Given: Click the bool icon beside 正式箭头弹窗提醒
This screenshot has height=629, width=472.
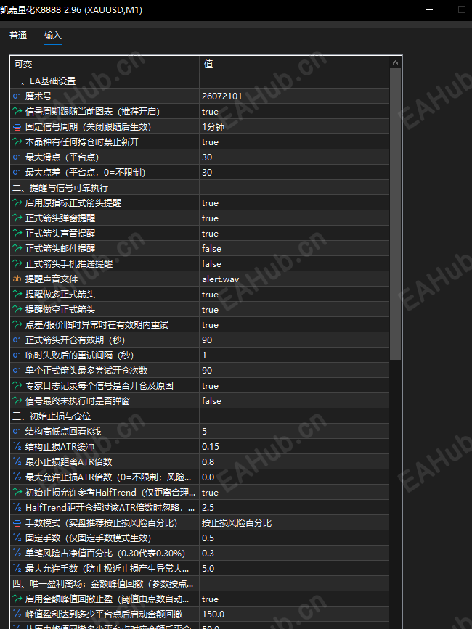Looking at the screenshot, I should click(17, 218).
